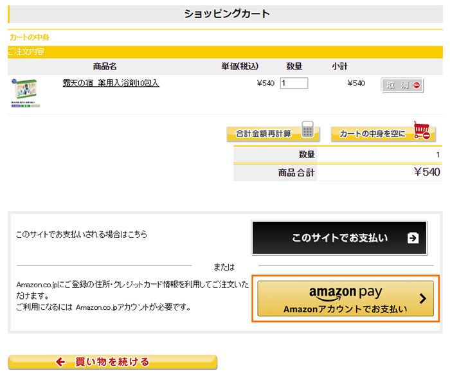This screenshot has width=450, height=376.
Task: Pay on this site with このサイトでお支払い
Action: pos(339,238)
